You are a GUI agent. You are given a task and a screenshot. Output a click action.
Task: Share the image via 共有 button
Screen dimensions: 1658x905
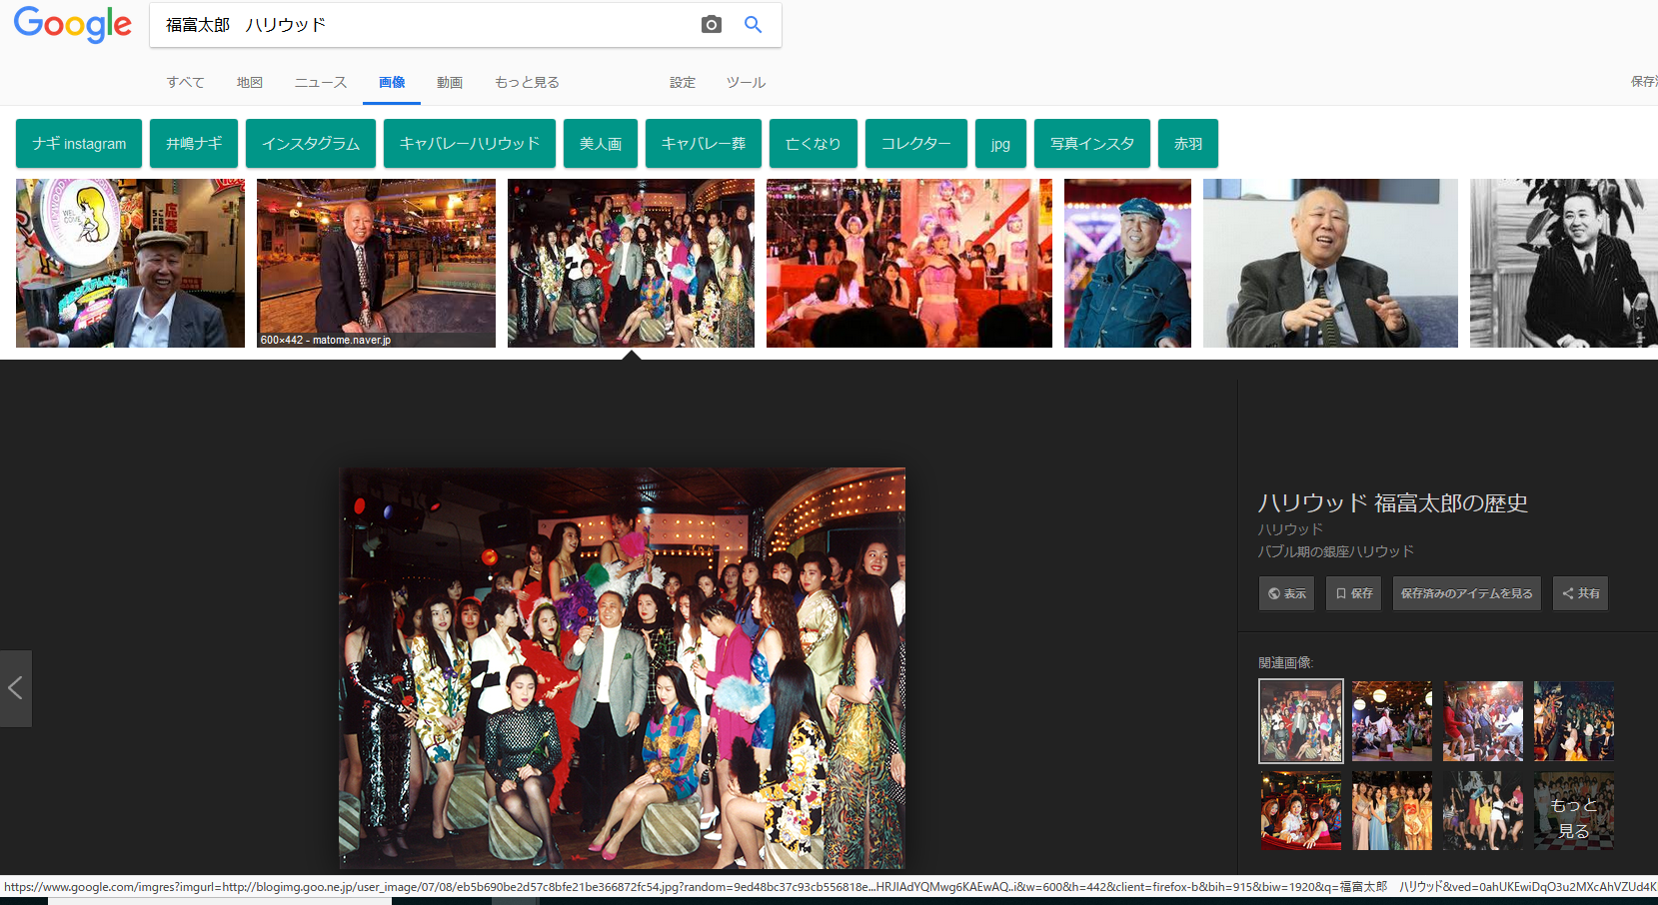click(1580, 593)
